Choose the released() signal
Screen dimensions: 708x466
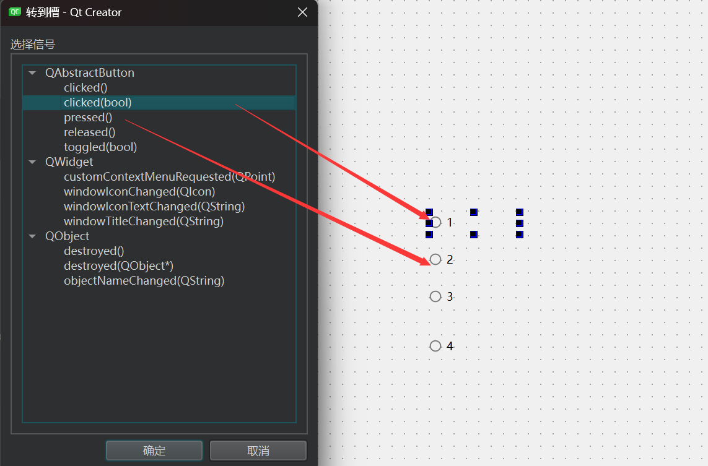(89, 132)
